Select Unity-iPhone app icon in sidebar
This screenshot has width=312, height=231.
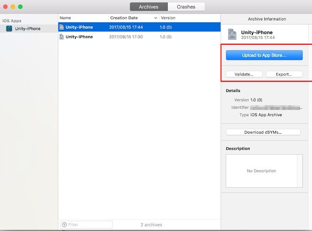pos(9,29)
